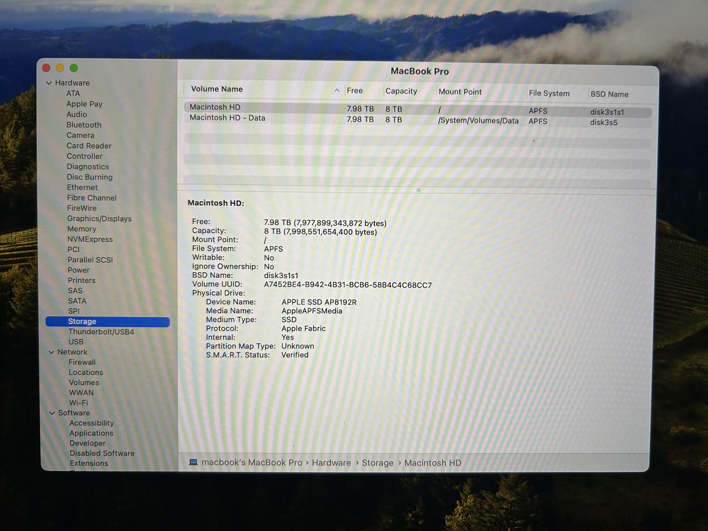This screenshot has width=708, height=531.
Task: Select ATA in the sidebar
Action: [73, 93]
